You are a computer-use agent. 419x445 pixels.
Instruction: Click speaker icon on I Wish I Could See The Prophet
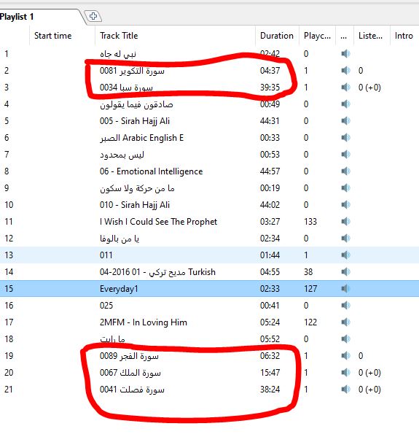pos(345,221)
